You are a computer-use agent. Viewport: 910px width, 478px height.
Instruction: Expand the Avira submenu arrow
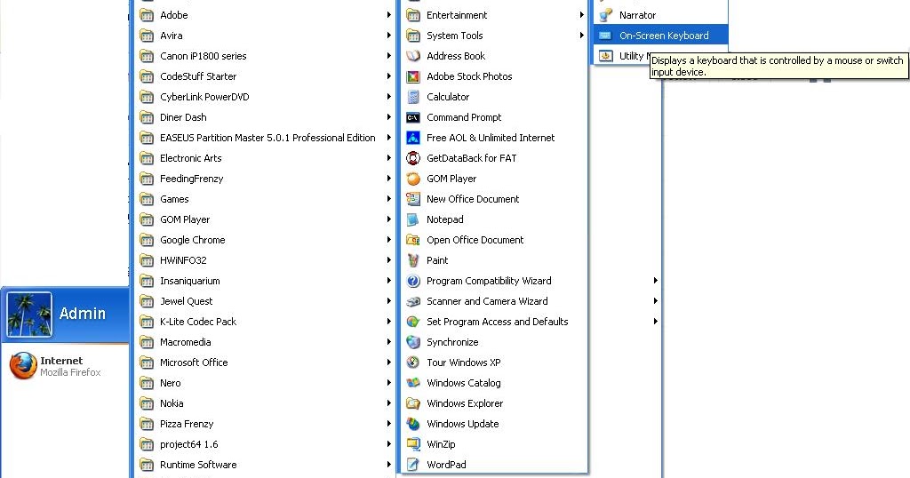[x=389, y=36]
